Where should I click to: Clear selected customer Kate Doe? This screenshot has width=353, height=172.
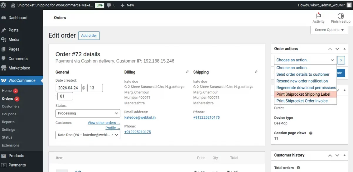tap(112, 135)
